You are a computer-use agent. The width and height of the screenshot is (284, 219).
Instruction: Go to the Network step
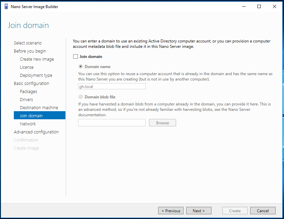tap(28, 124)
